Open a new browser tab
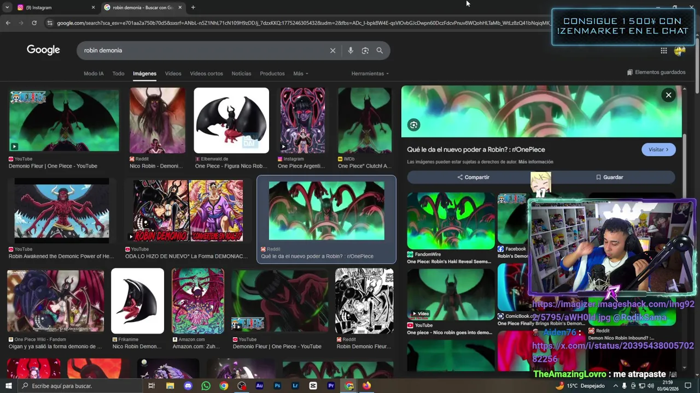Screen dimensions: 700x393 coord(193,7)
